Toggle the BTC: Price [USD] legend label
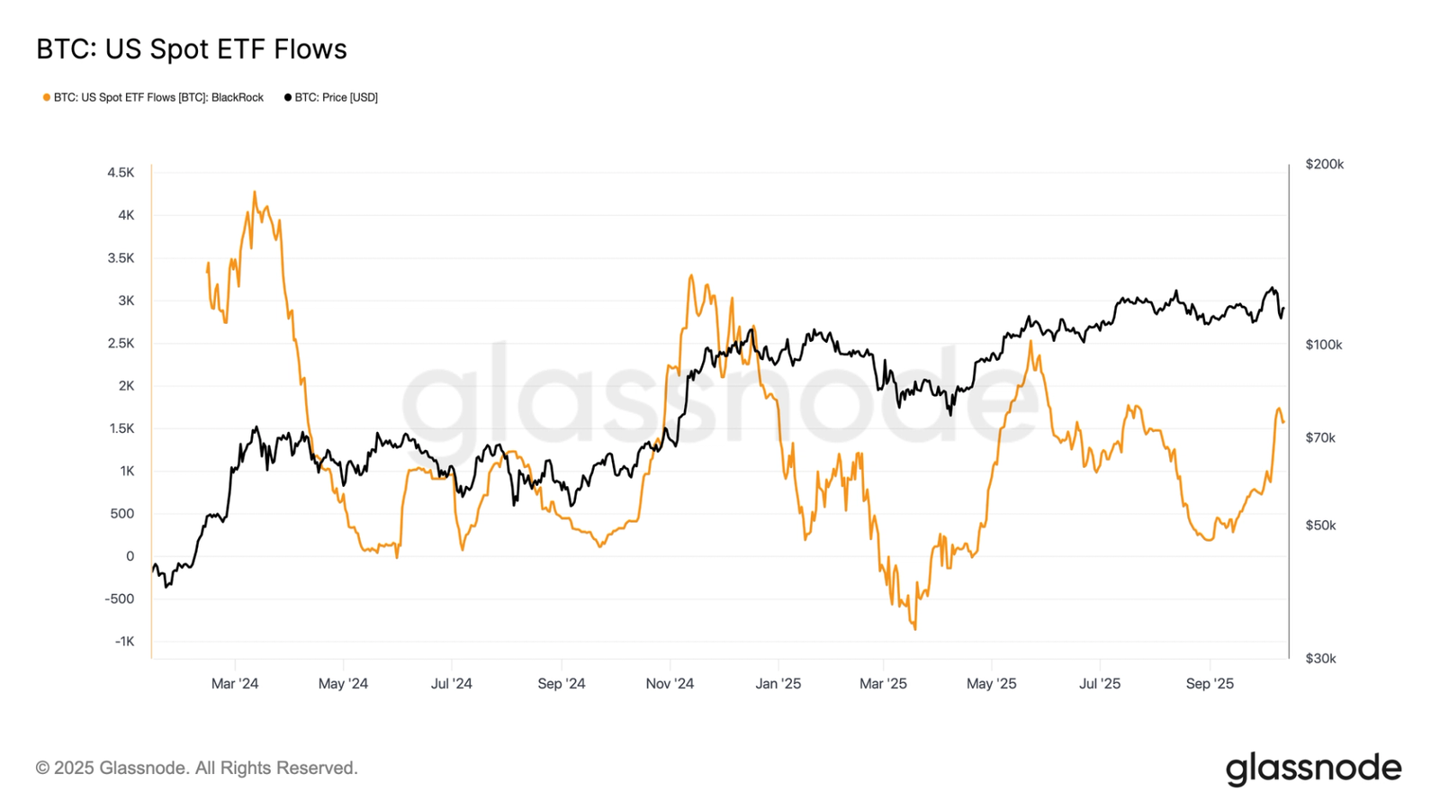 coord(337,97)
